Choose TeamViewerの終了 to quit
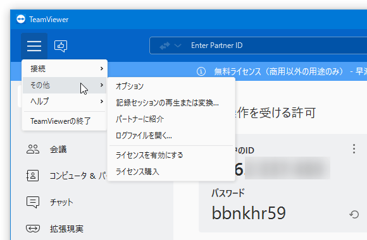The height and width of the screenshot is (240, 367). point(65,121)
